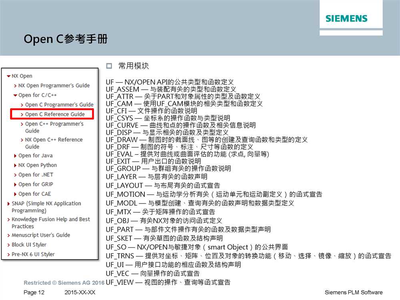Viewport: 400px width, 300px height.
Task: Click the UF_EVAL module line
Action: click(x=188, y=154)
